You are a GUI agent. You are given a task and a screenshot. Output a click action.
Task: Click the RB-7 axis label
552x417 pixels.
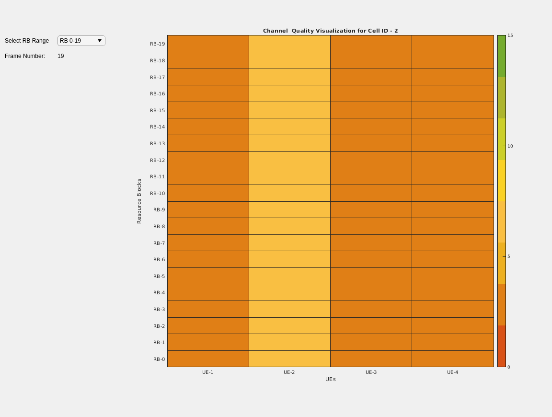click(159, 243)
